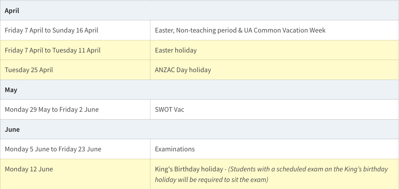Click the 'Monday 12 June' date cell
The width and height of the screenshot is (399, 189).
click(29, 169)
